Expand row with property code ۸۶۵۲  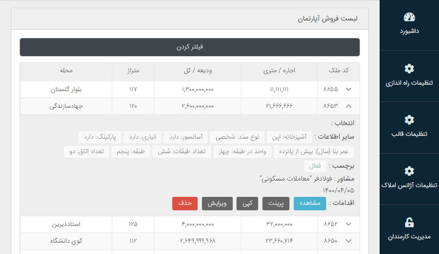348,224
